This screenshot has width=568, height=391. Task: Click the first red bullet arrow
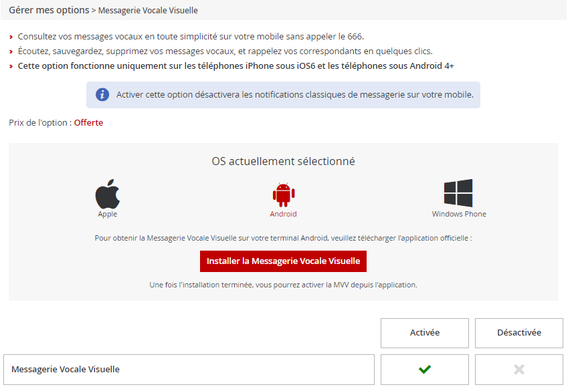[11, 37]
